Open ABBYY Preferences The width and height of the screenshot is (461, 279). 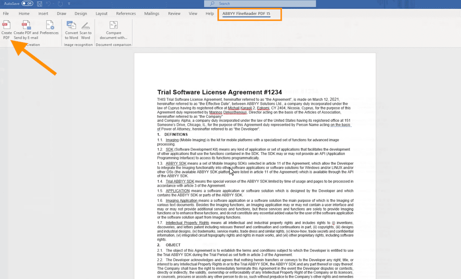pos(49,28)
